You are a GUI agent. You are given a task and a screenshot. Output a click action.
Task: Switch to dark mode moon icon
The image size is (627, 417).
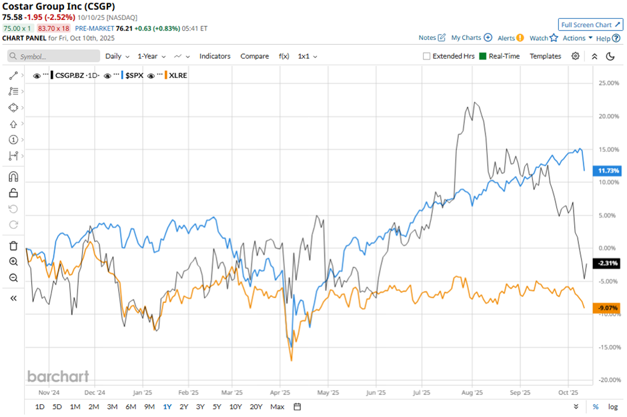click(x=610, y=57)
